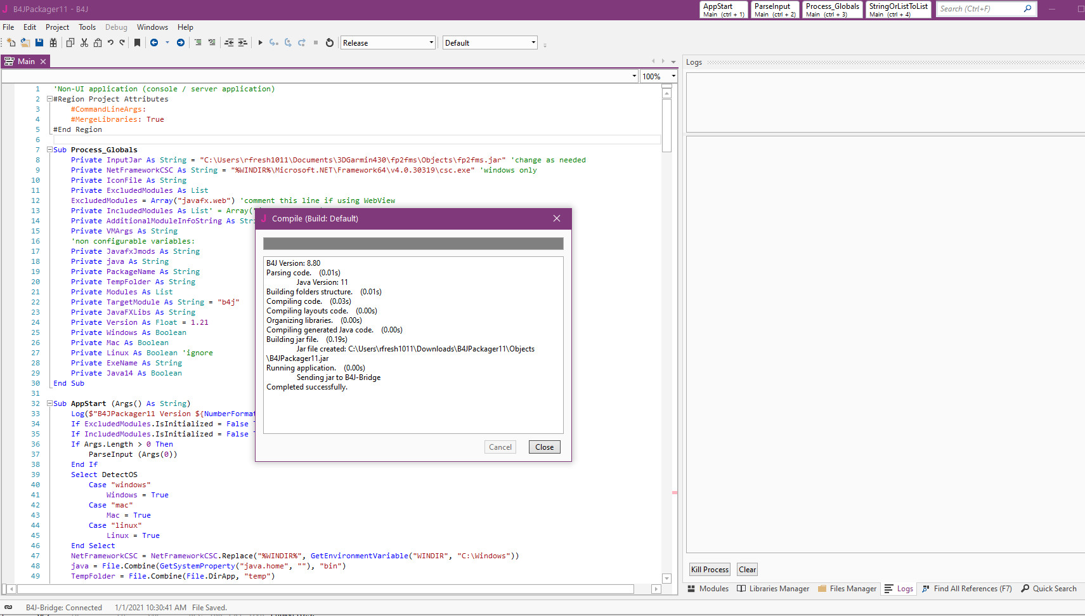
Task: Click the restart circular arrow icon
Action: pyautogui.click(x=330, y=43)
